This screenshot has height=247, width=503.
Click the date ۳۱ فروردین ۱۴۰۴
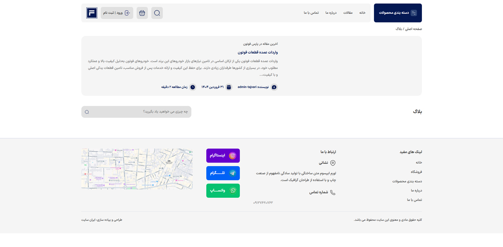212,87
